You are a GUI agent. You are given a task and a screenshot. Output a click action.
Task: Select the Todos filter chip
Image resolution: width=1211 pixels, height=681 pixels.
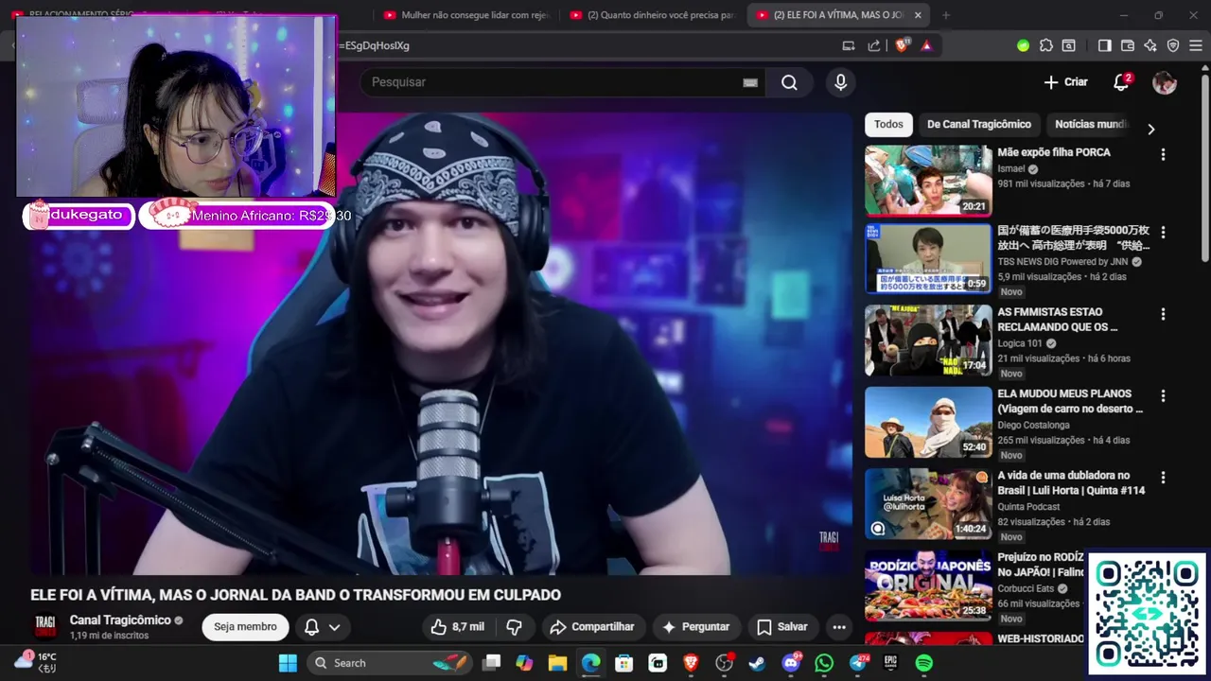(x=888, y=125)
